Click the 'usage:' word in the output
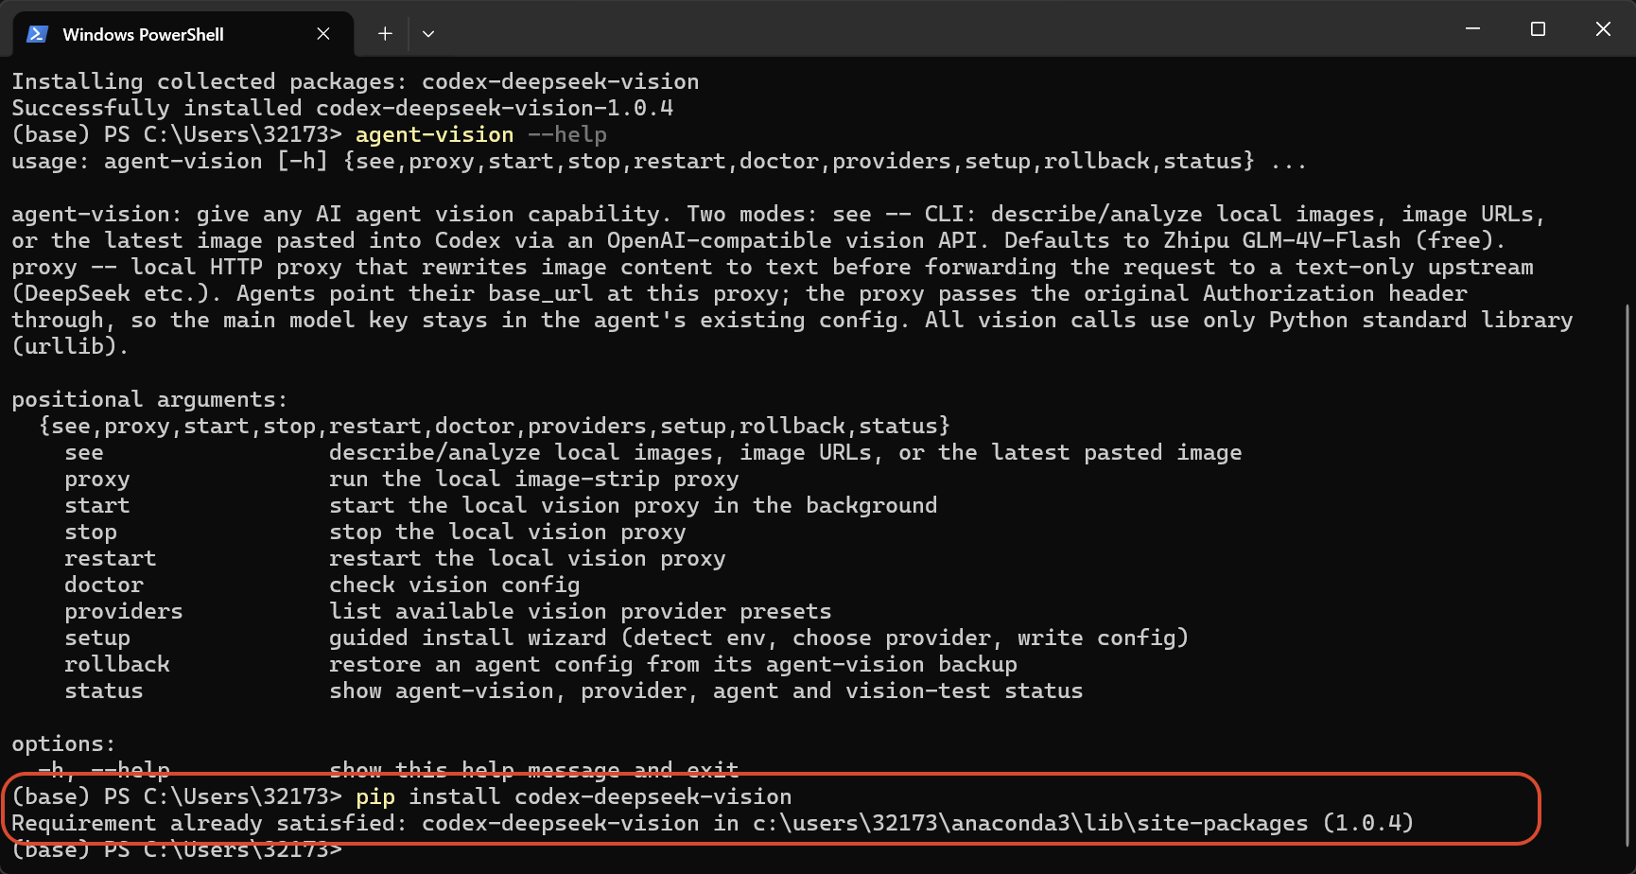1636x874 pixels. [51, 161]
